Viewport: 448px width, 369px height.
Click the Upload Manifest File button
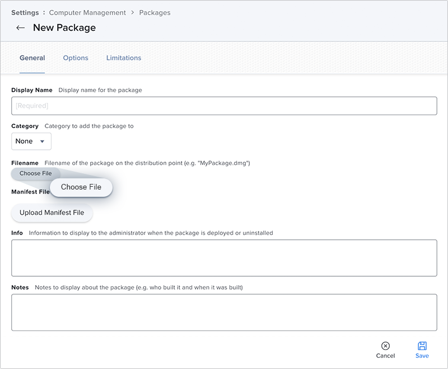[x=52, y=212]
